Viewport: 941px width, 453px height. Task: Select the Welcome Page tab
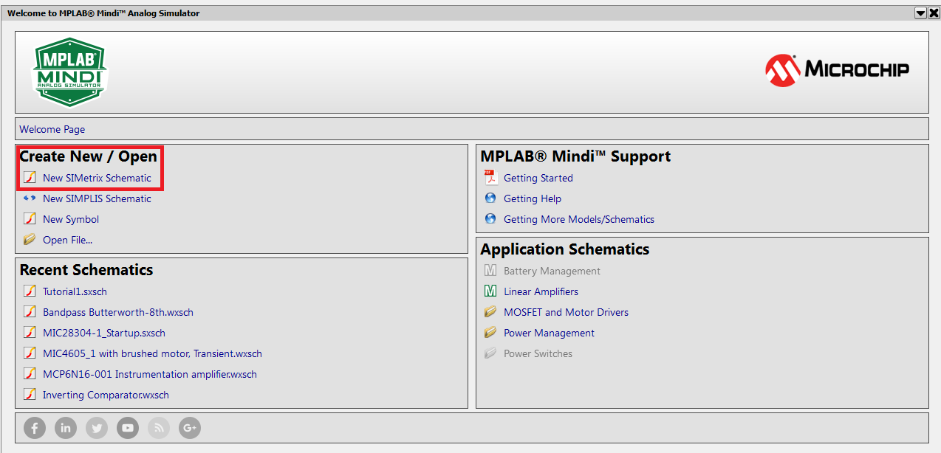52,128
